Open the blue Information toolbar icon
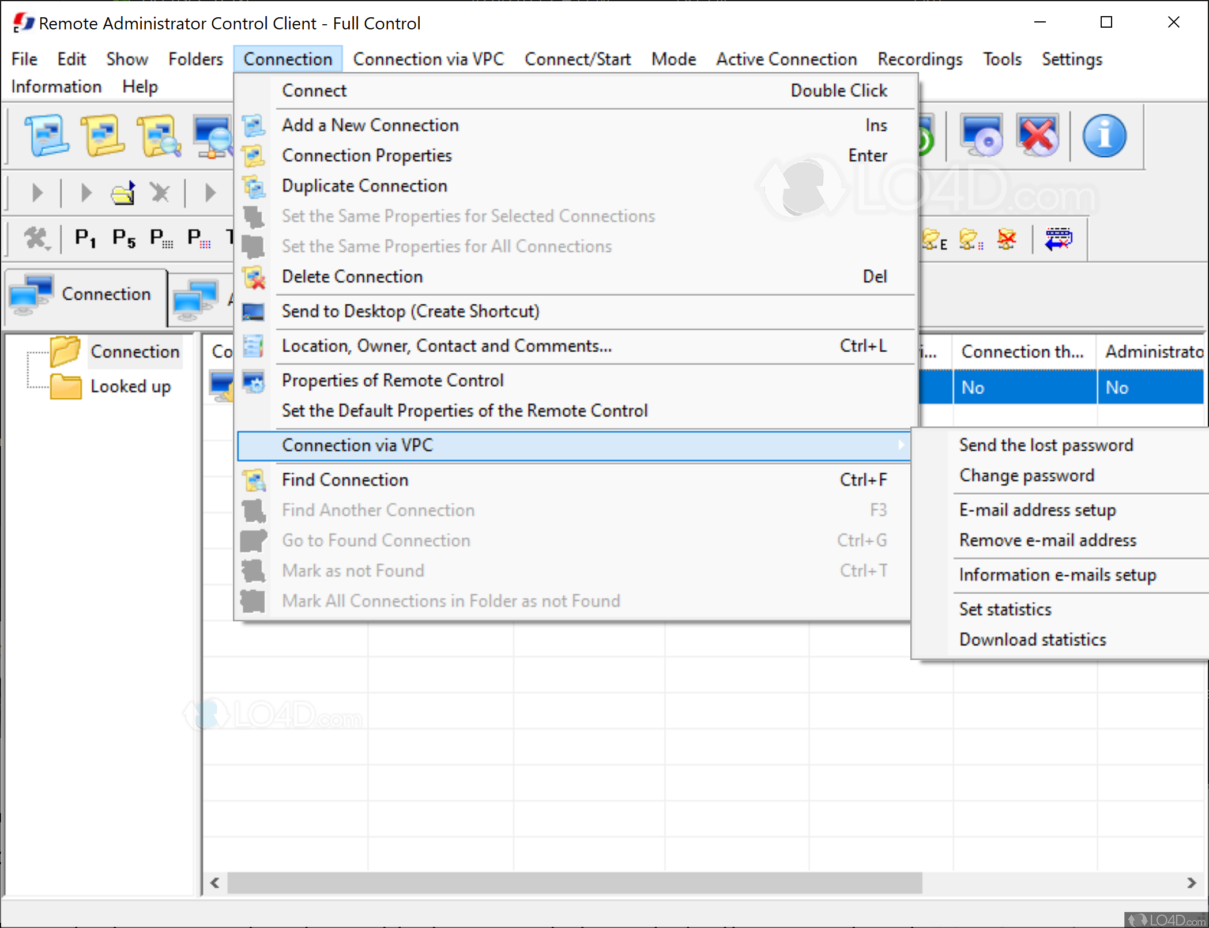 click(x=1104, y=134)
